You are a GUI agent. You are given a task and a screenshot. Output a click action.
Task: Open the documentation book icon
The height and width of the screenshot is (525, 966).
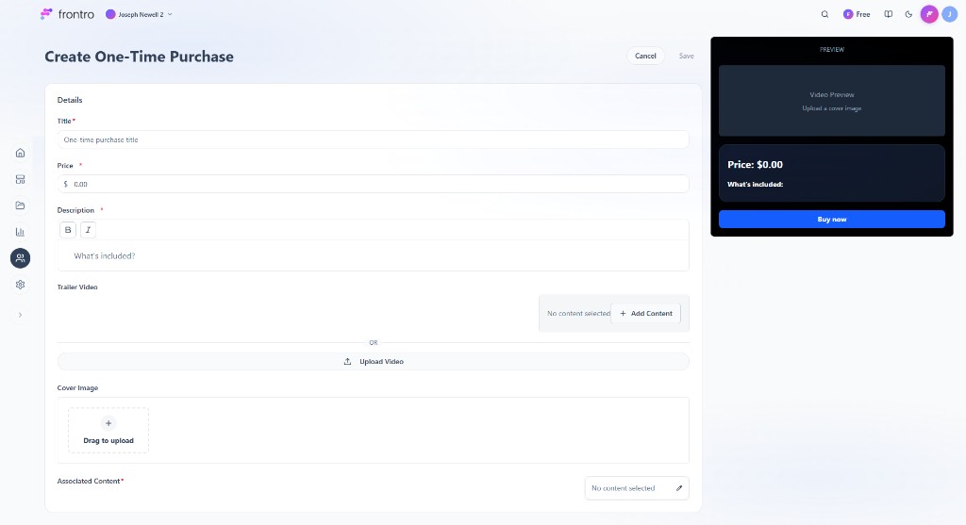pos(888,14)
